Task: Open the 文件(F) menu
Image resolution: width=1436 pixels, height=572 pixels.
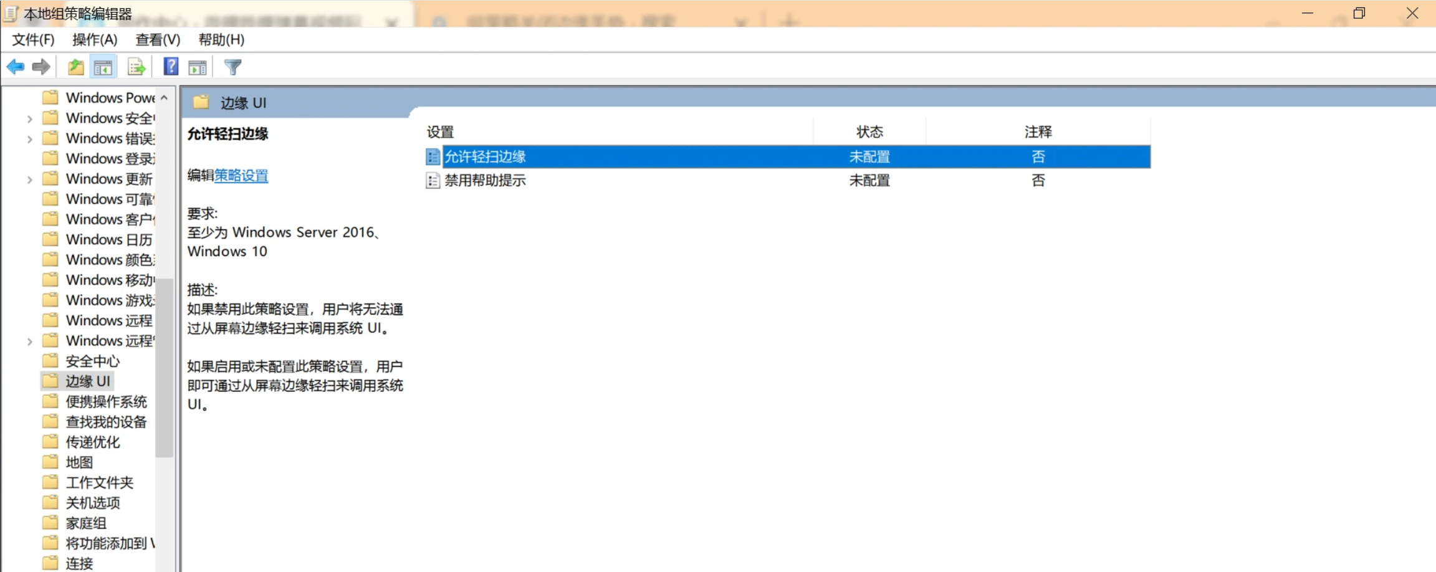Action: pos(34,40)
